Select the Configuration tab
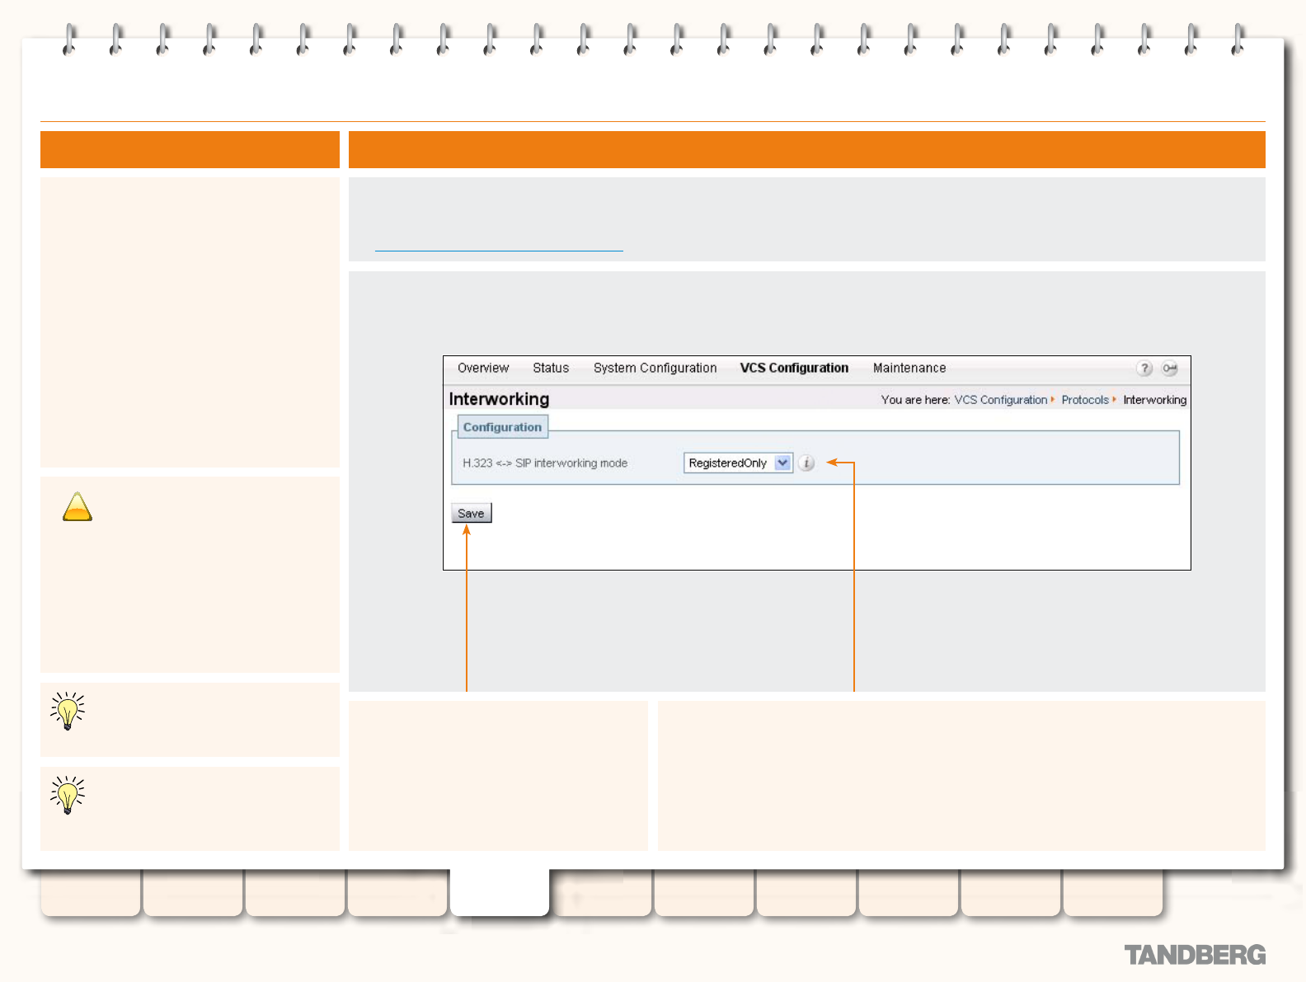Screen dimensions: 1306x982 pyautogui.click(x=502, y=427)
